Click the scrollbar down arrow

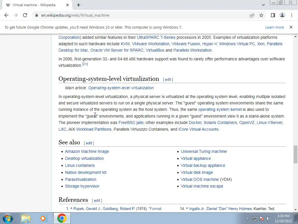click(295, 210)
